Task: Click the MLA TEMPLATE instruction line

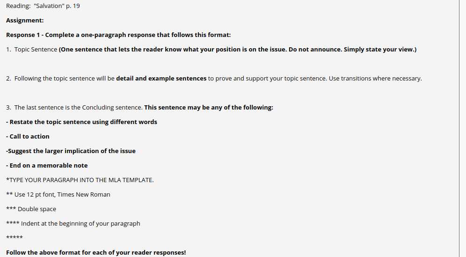Action: [80, 180]
